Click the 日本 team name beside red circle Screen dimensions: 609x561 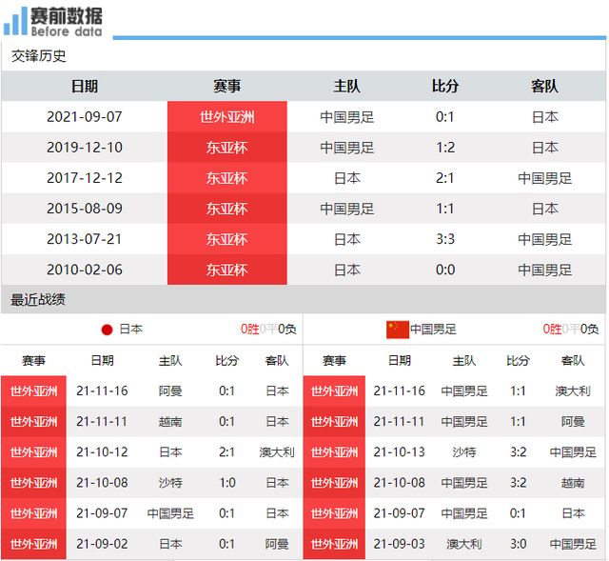coord(131,330)
